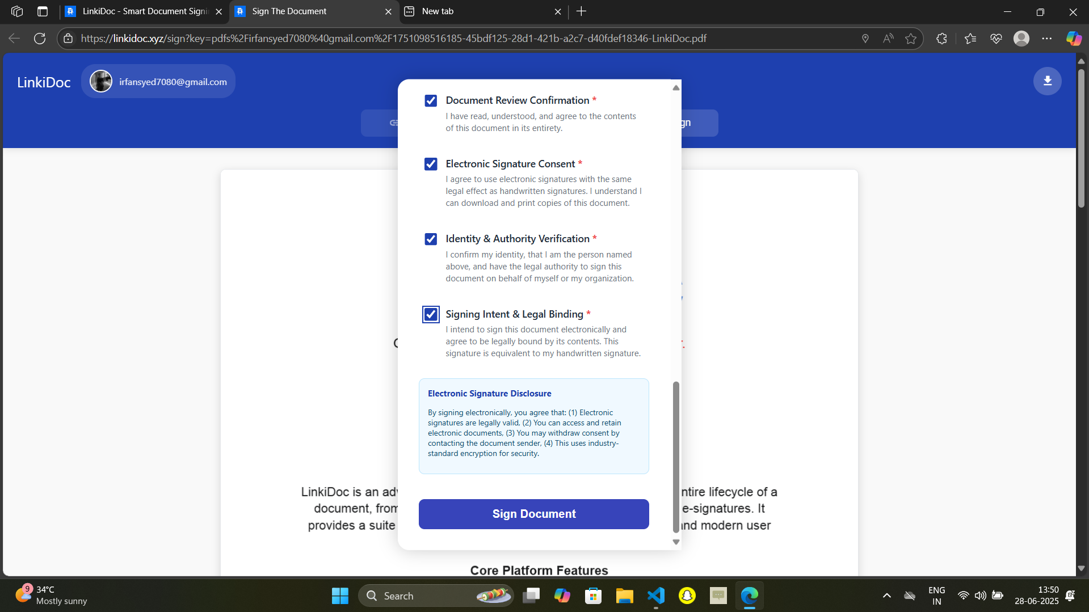1089x612 pixels.
Task: Open Read aloud icon in address bar
Action: point(888,39)
